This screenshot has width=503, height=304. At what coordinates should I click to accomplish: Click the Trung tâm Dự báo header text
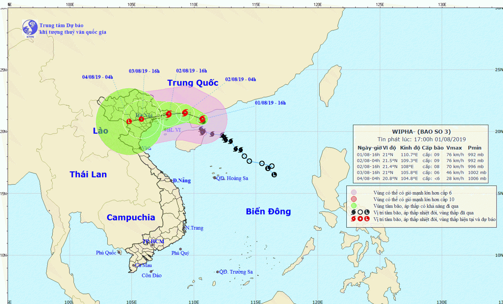61,25
